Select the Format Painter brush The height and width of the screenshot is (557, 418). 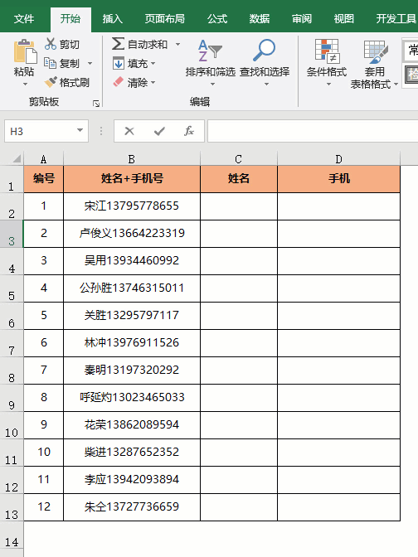[50, 82]
